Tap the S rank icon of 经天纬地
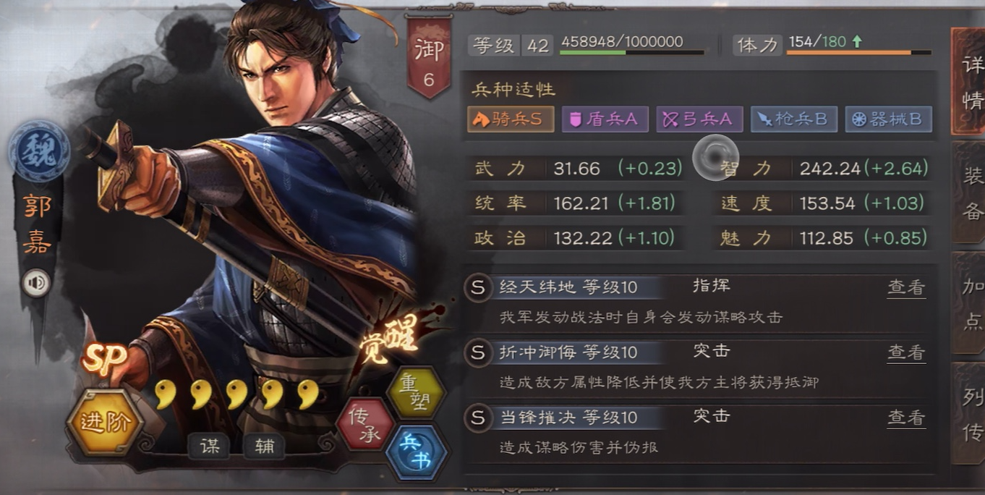This screenshot has height=495, width=985. coord(477,287)
